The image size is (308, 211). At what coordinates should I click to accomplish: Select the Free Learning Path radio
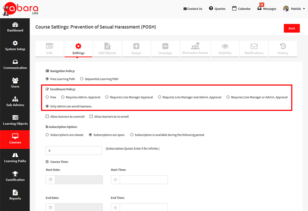47,79
